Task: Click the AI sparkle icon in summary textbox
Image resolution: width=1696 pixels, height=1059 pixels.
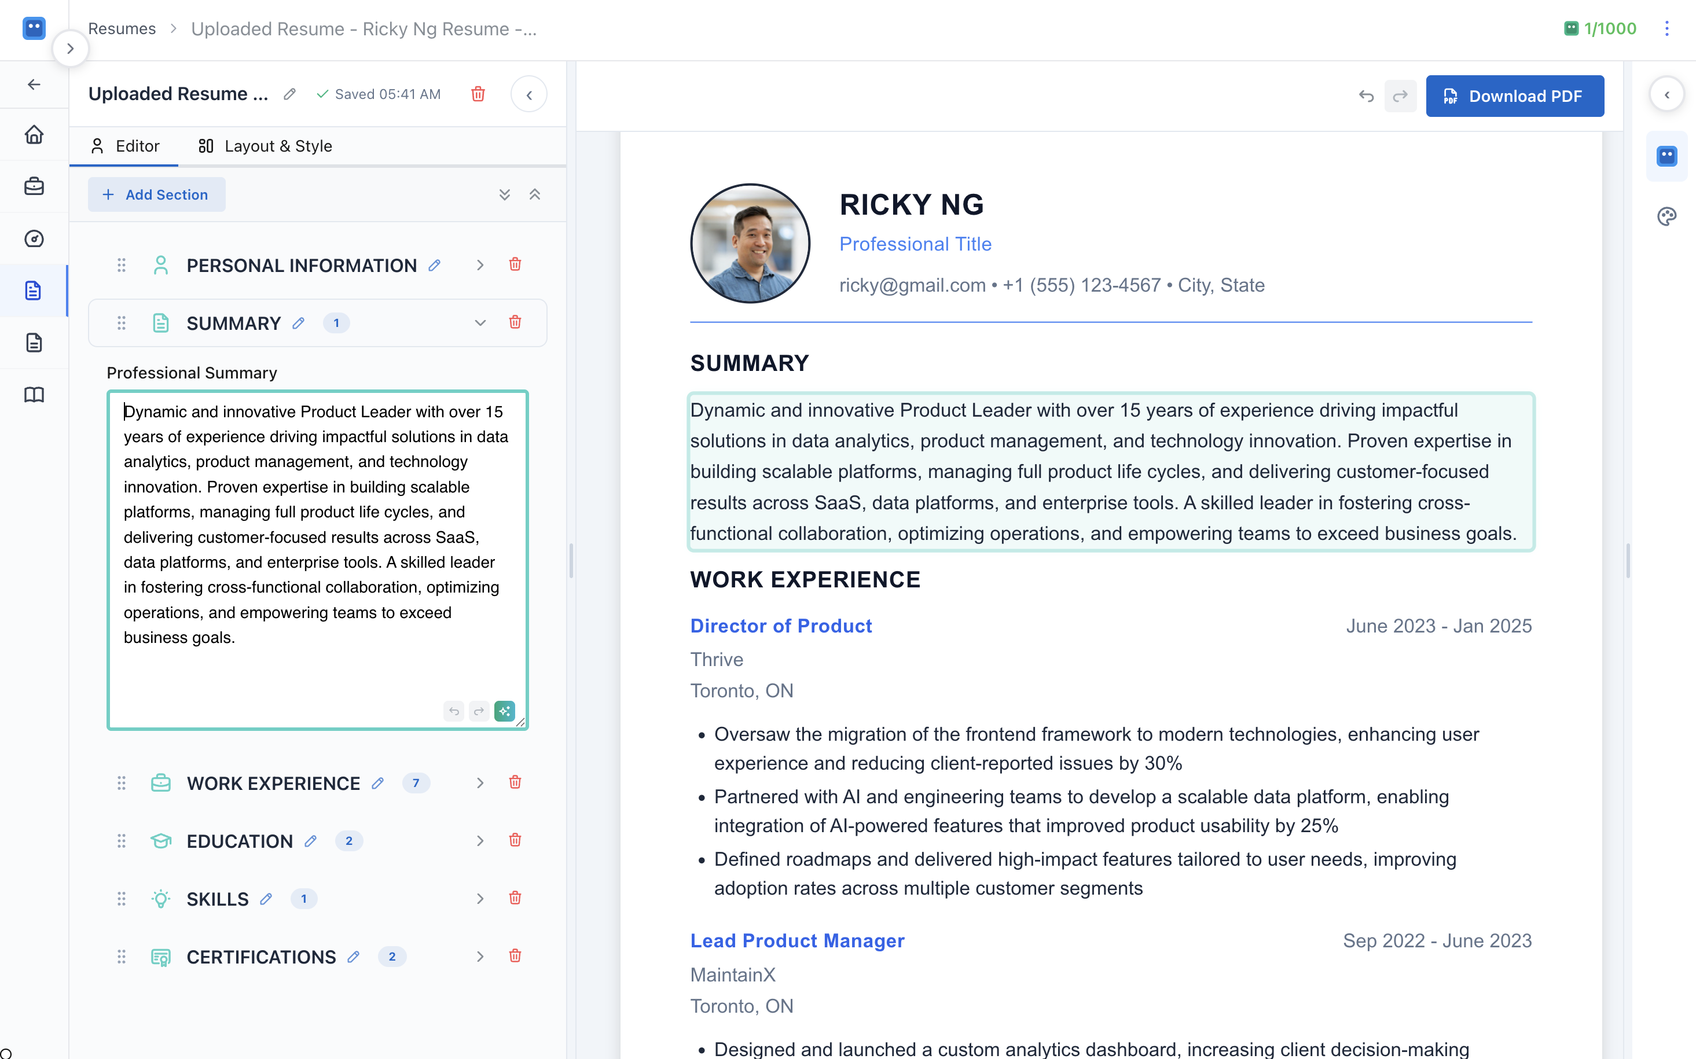Action: pos(504,711)
